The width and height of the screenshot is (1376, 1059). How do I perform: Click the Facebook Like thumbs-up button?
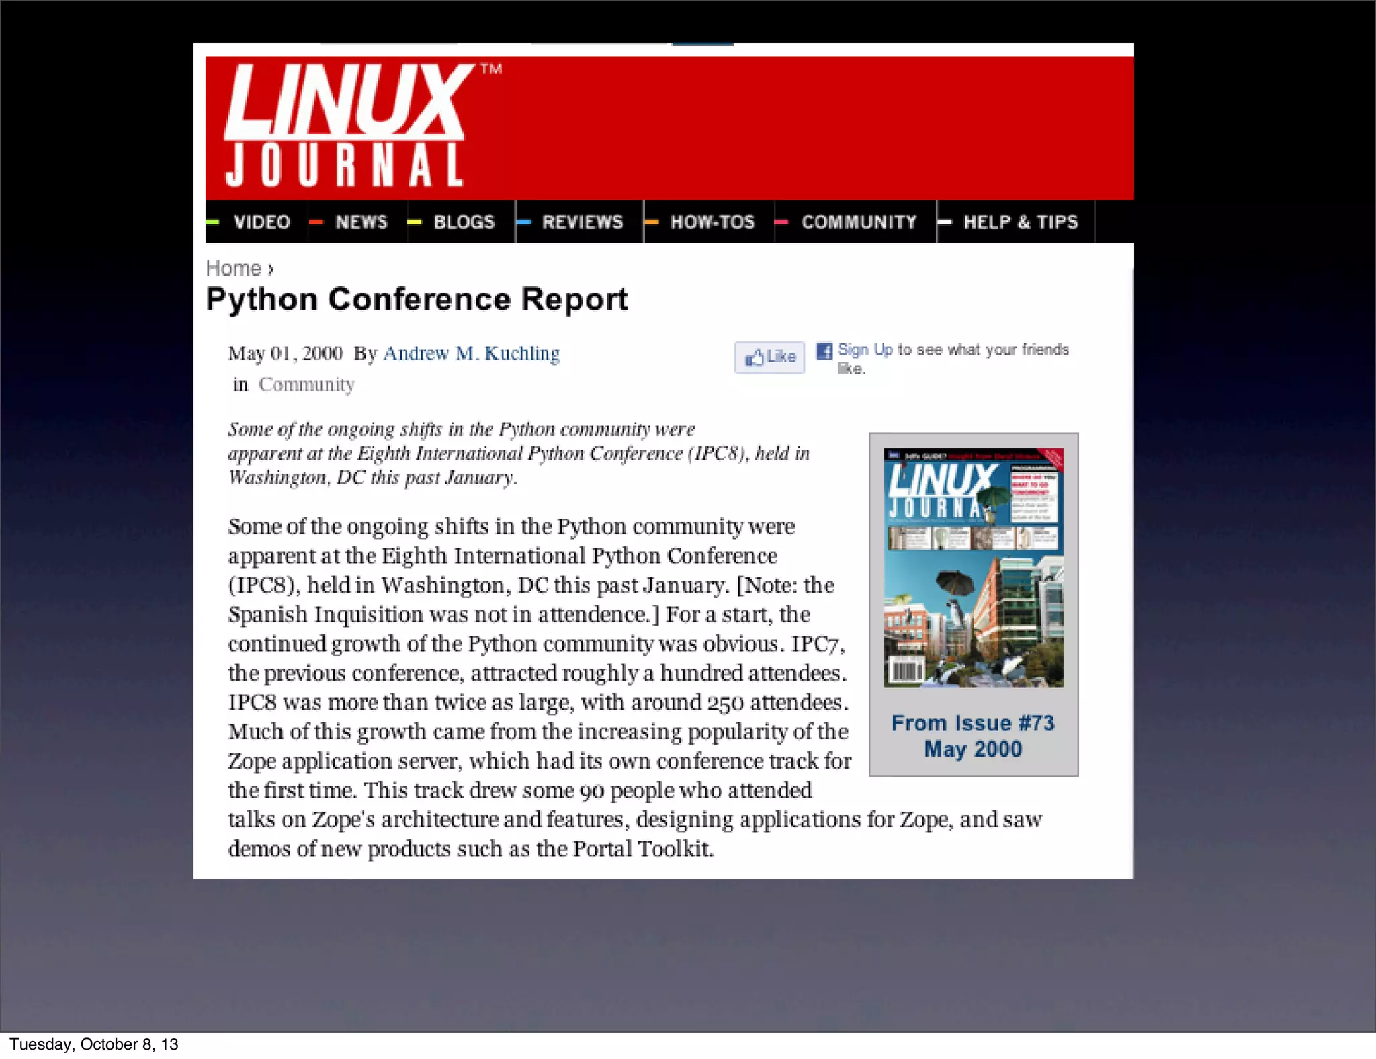coord(769,357)
